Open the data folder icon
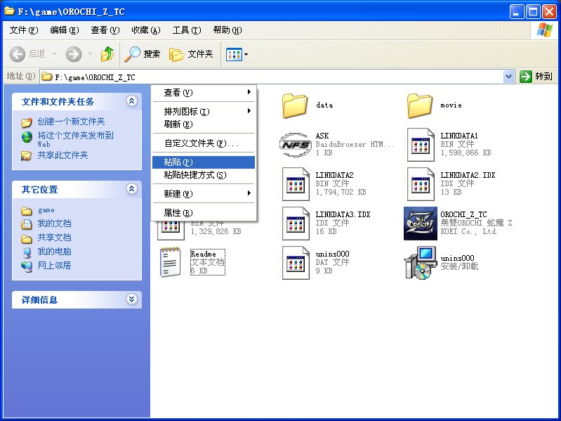Image resolution: width=561 pixels, height=421 pixels. [x=296, y=105]
